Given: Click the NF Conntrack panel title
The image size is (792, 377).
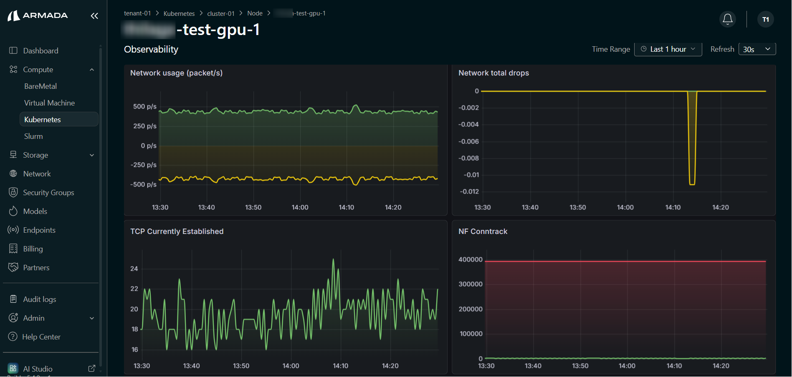Looking at the screenshot, I should click(x=483, y=231).
